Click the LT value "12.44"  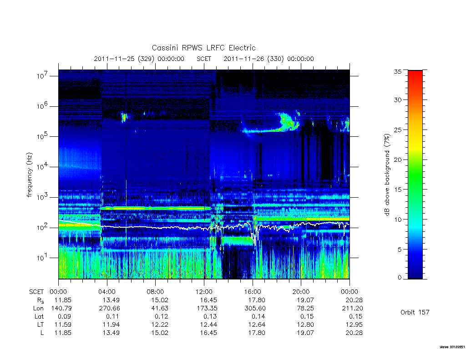click(208, 324)
